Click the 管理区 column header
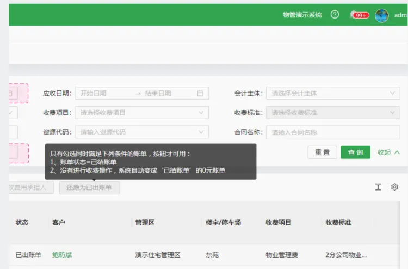This screenshot has width=408, height=269. [x=145, y=222]
